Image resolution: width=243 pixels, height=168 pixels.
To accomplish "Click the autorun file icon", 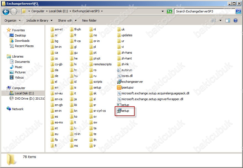I will coord(119,70).
